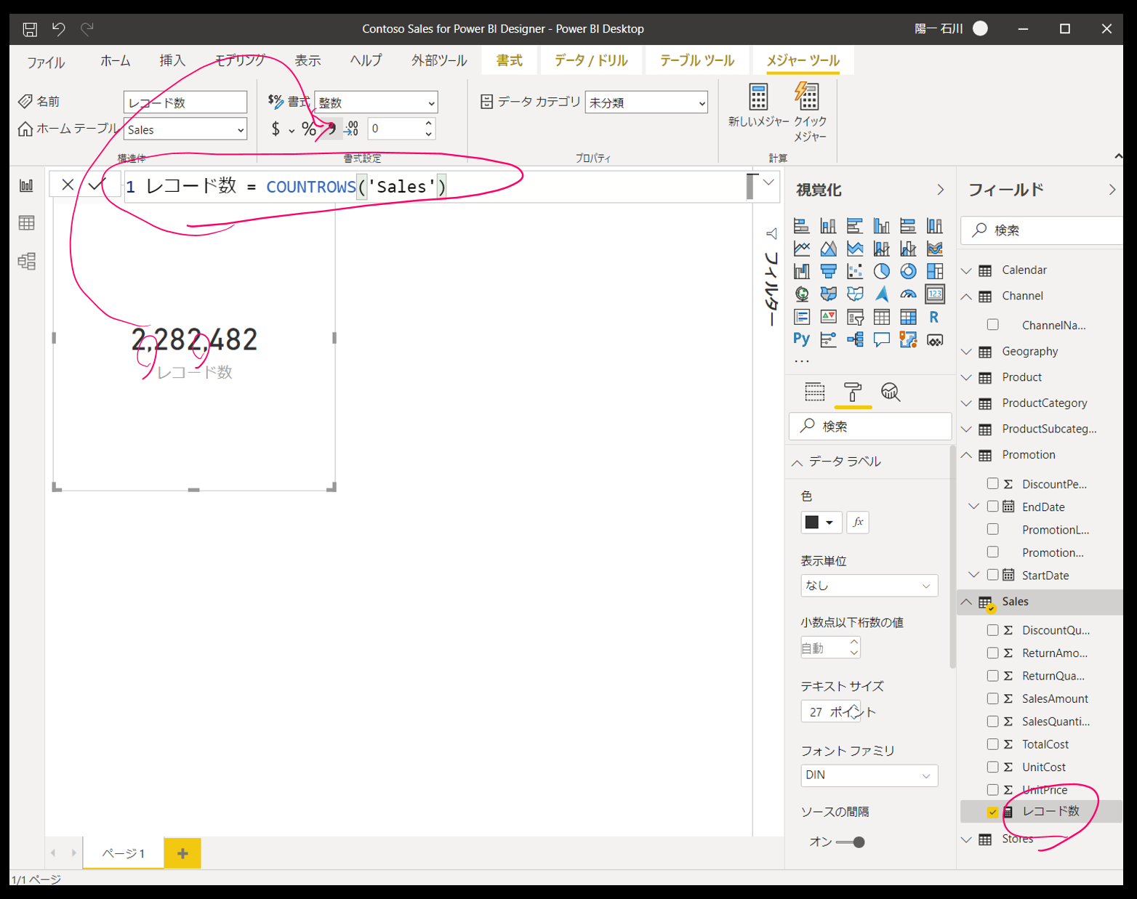
Task: Click the Save icon in the title bar
Action: click(30, 29)
